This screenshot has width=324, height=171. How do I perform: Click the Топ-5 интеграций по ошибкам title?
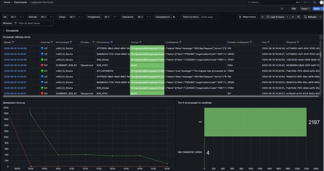click(x=194, y=103)
